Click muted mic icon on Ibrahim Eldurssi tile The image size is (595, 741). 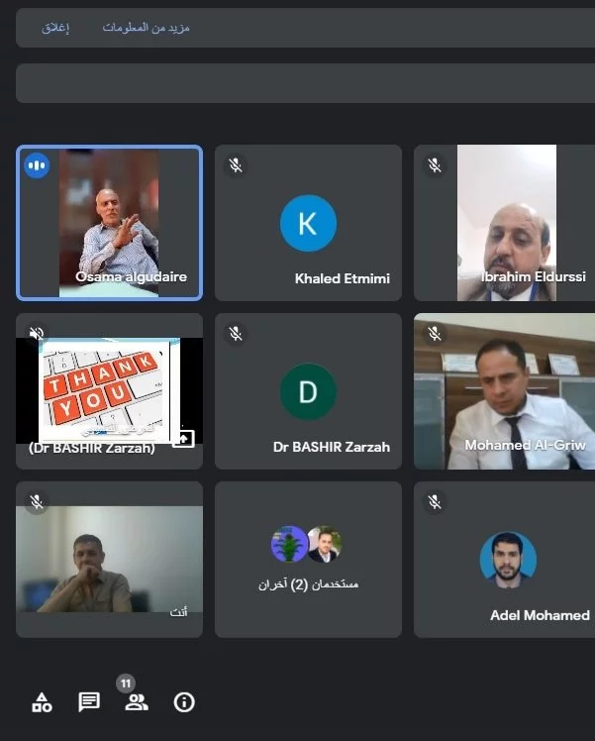point(435,165)
